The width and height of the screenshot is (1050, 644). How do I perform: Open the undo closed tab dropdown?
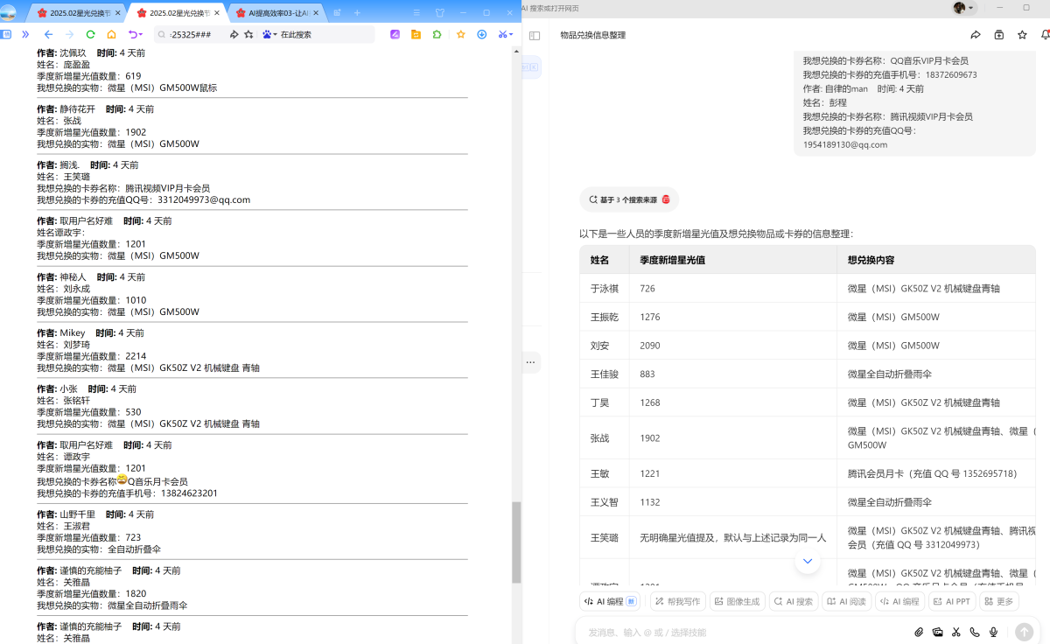pos(135,34)
